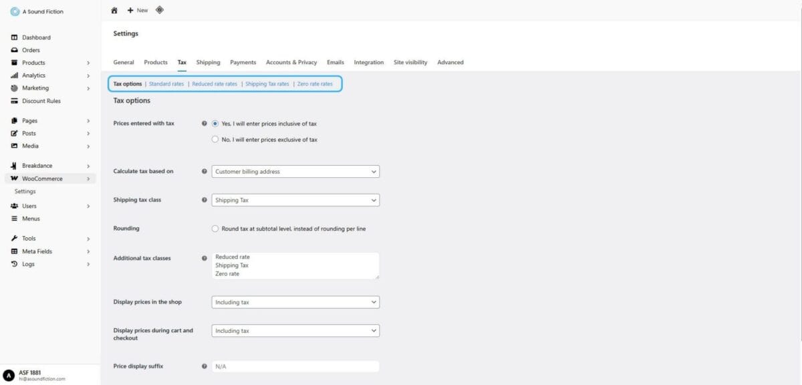Viewport: 802px width, 385px height.
Task: Open the 'Display prices in the shop' dropdown
Action: coord(295,301)
